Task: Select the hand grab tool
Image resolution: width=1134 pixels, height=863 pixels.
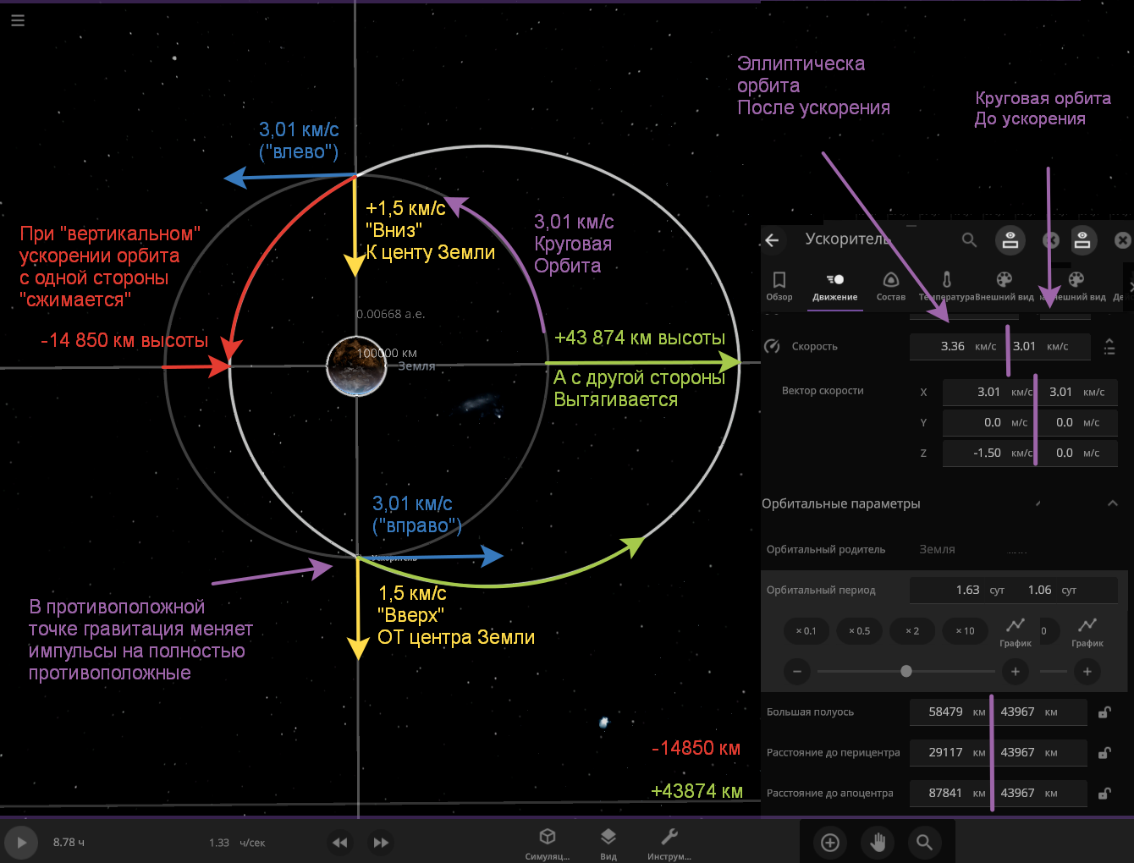Action: 878,842
